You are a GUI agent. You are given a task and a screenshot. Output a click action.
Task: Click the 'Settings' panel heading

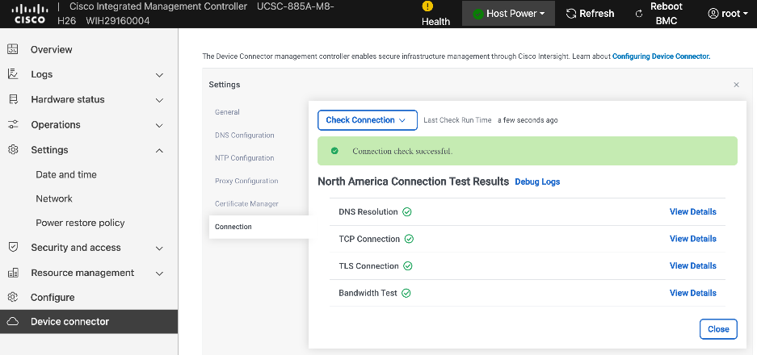(x=225, y=85)
